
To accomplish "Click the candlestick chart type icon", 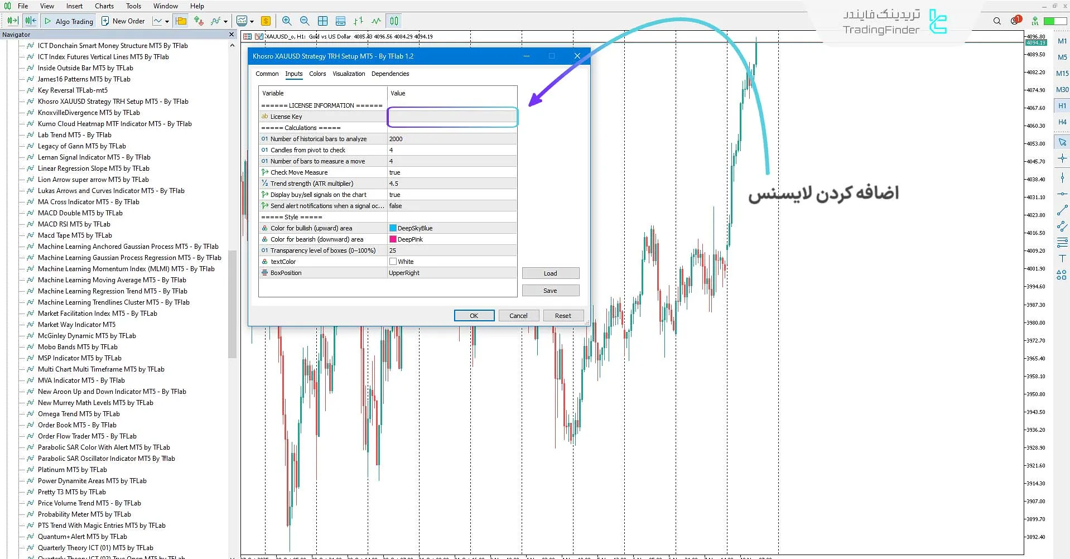I will (x=394, y=21).
